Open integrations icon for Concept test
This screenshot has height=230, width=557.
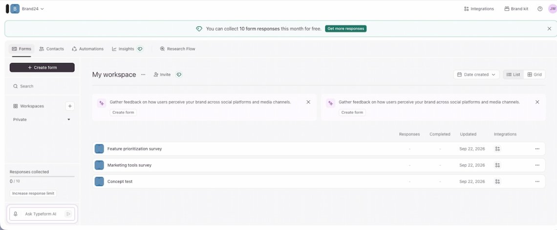(x=497, y=181)
